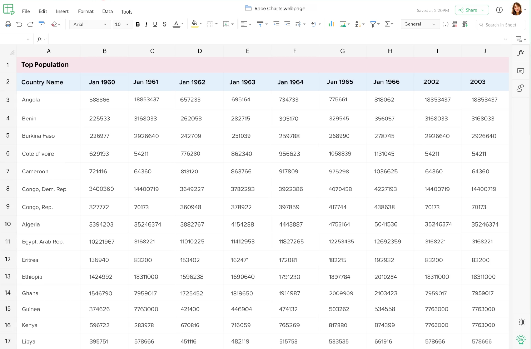
Task: Toggle strikethrough text formatting
Action: [x=164, y=24]
